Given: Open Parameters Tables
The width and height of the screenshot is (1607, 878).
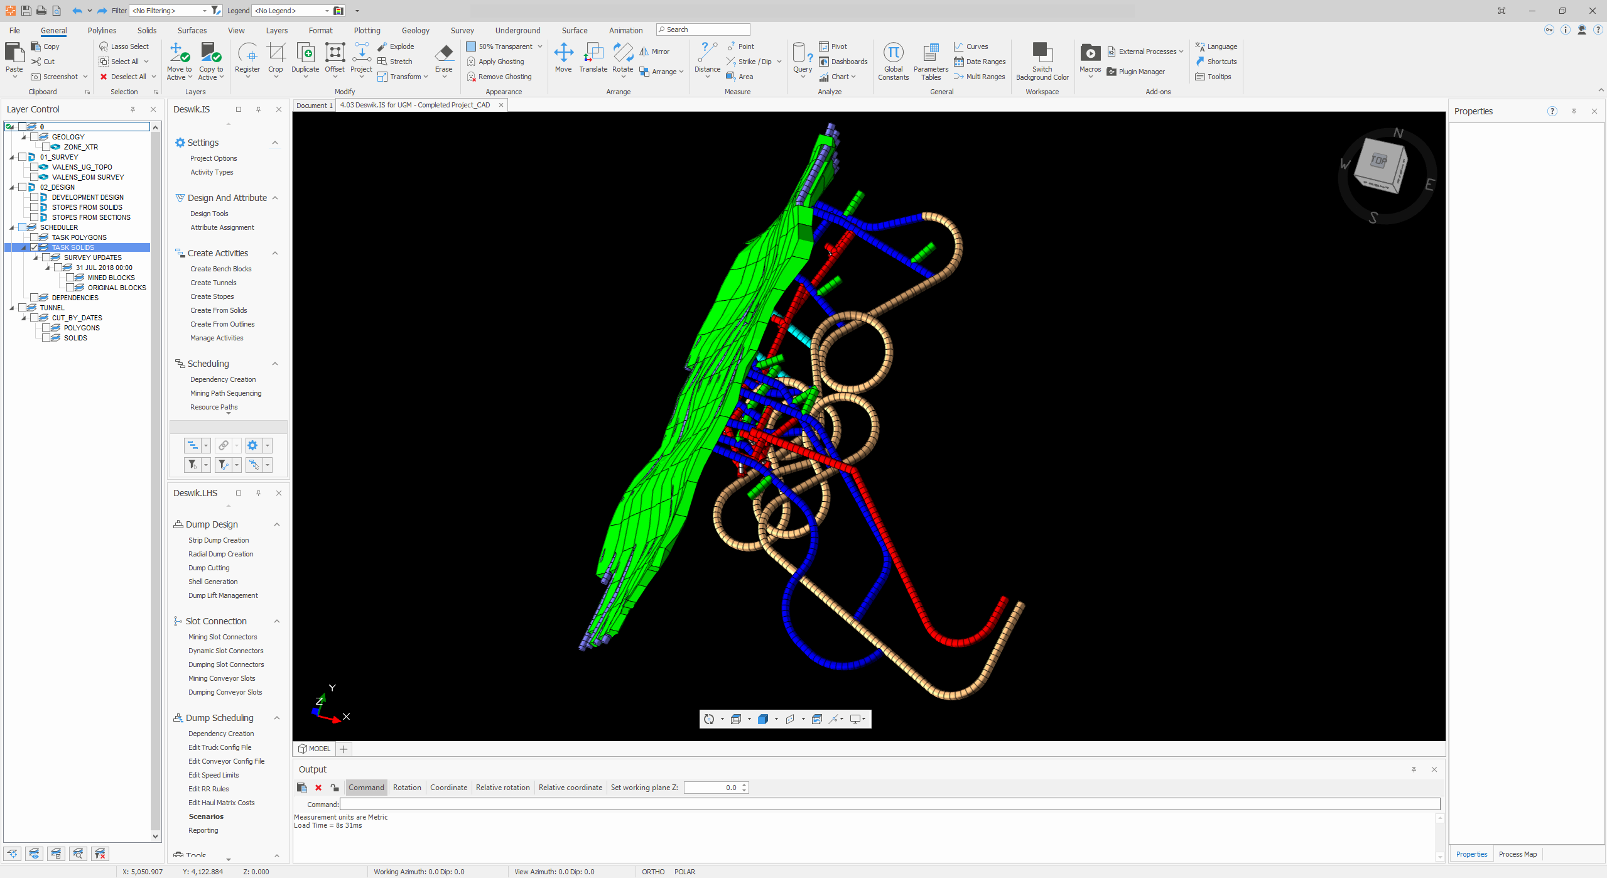Looking at the screenshot, I should point(931,53).
